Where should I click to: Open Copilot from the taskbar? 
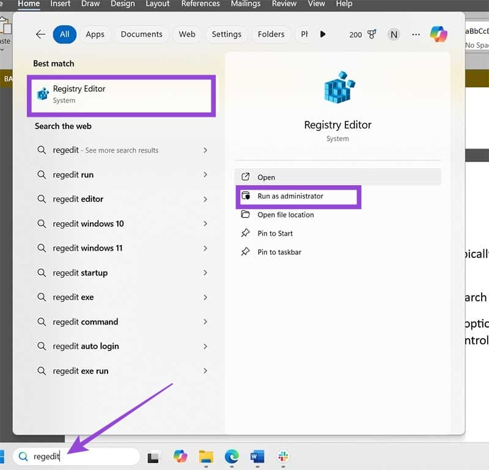click(x=180, y=457)
